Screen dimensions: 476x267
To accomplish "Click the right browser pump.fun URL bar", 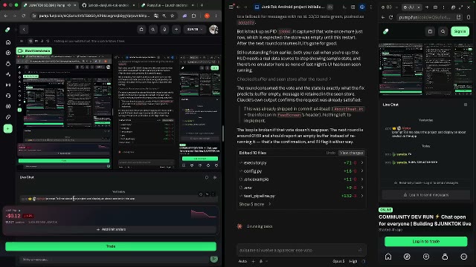I will pos(425,18).
